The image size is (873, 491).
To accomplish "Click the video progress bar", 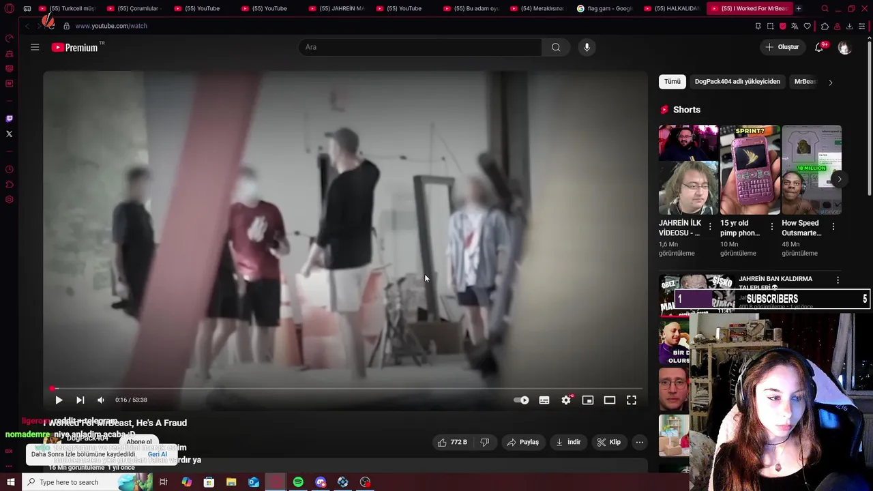I will 346,389.
